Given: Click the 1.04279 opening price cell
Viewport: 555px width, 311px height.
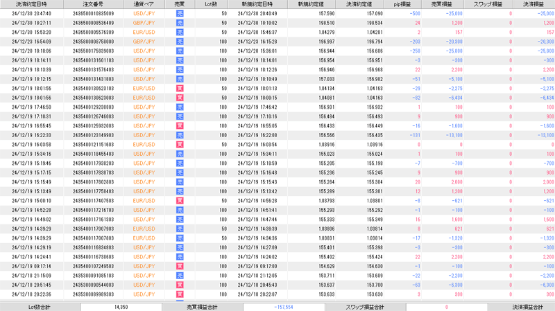Looking at the screenshot, I should point(326,32).
